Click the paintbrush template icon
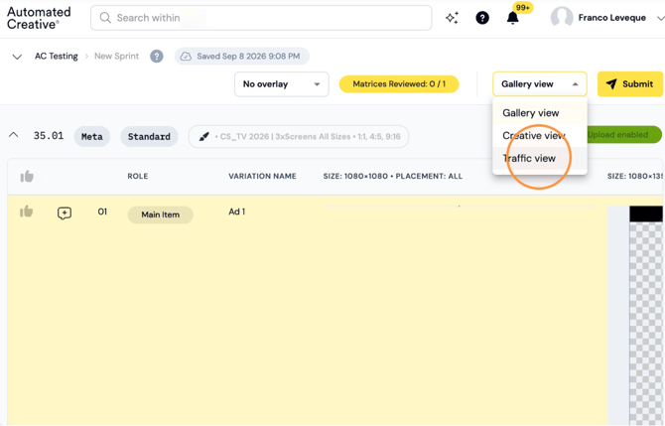Viewport: 665px width, 426px height. [204, 137]
